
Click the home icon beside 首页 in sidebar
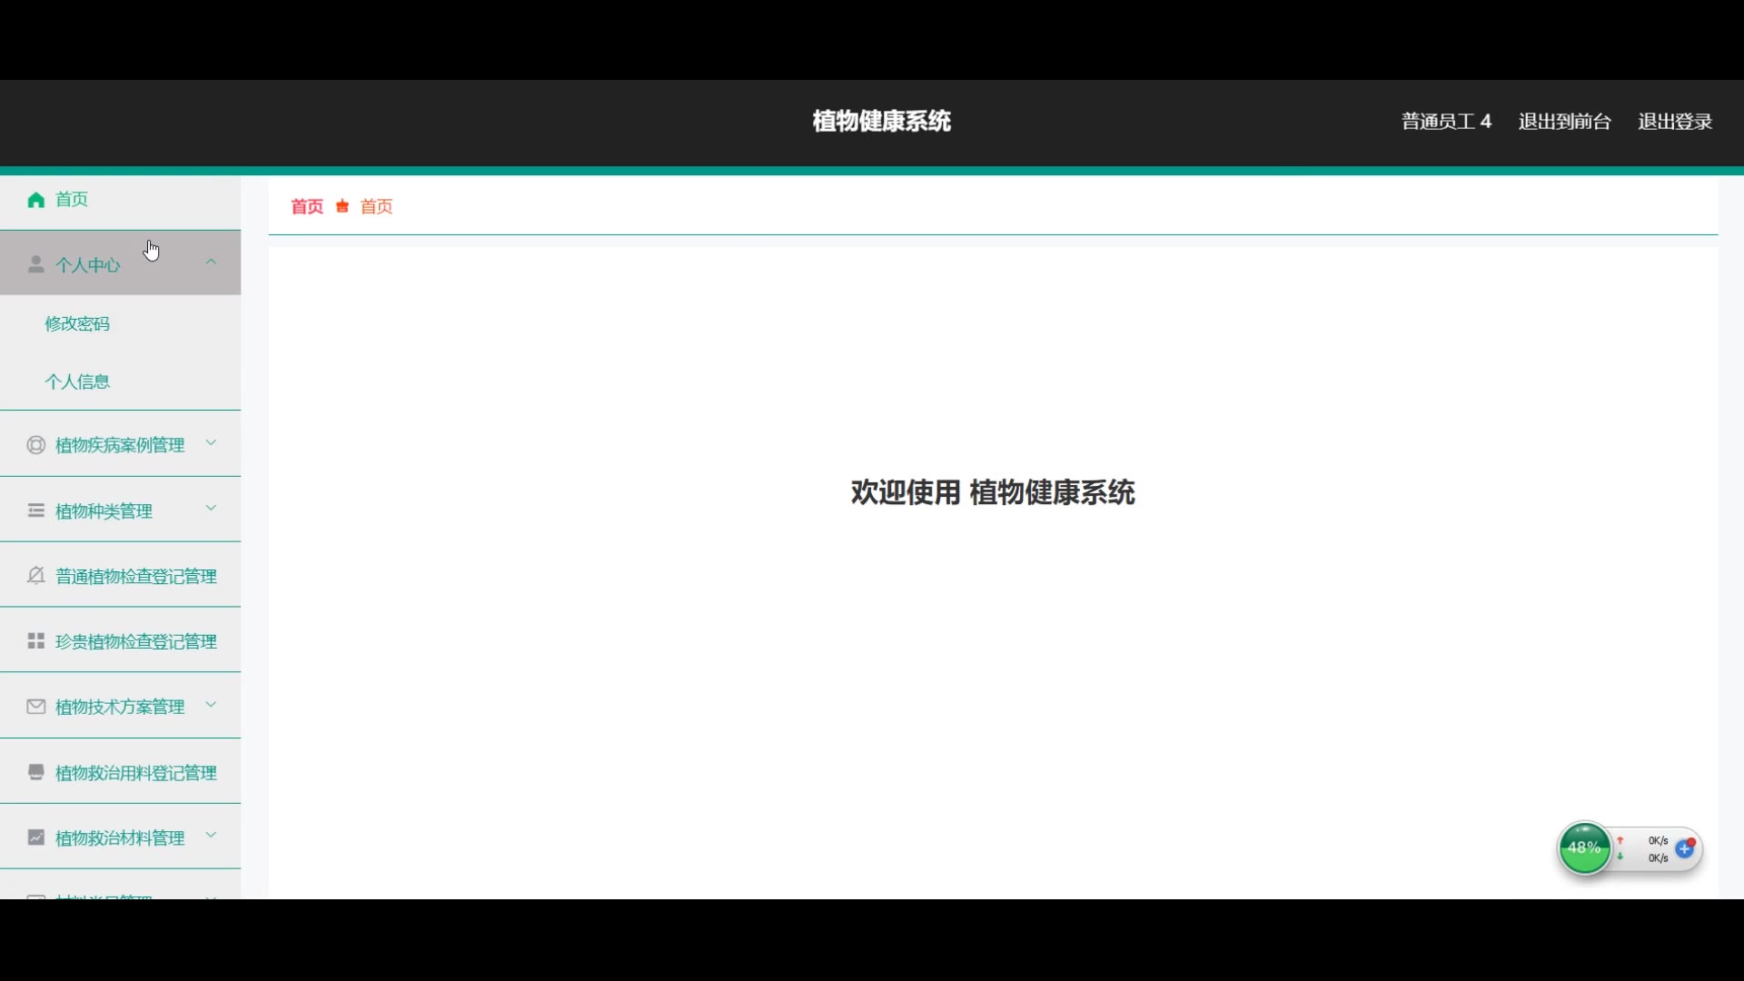pos(36,200)
